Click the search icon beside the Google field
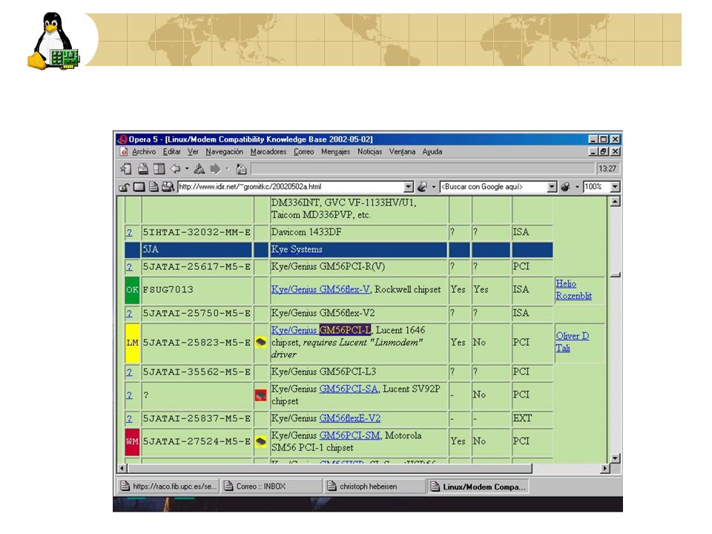Viewport: 712px width, 534px height. tap(565, 187)
